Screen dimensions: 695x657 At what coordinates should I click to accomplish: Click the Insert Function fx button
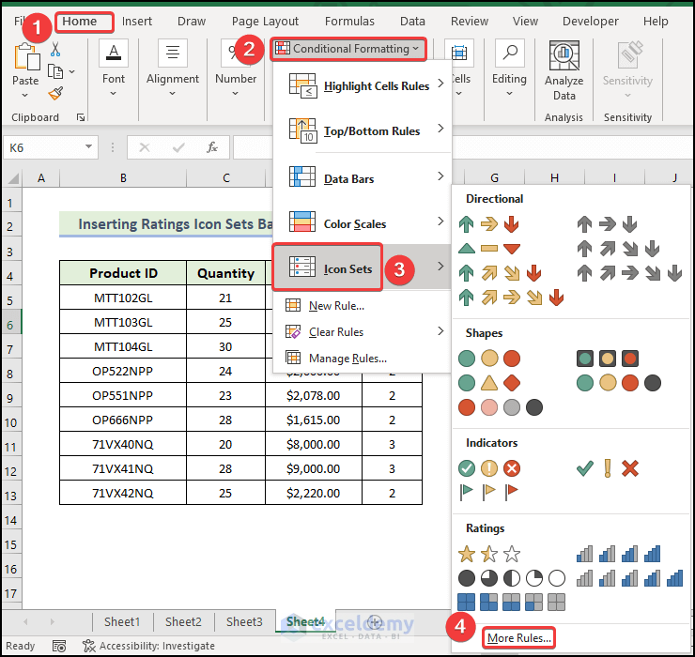coord(212,147)
